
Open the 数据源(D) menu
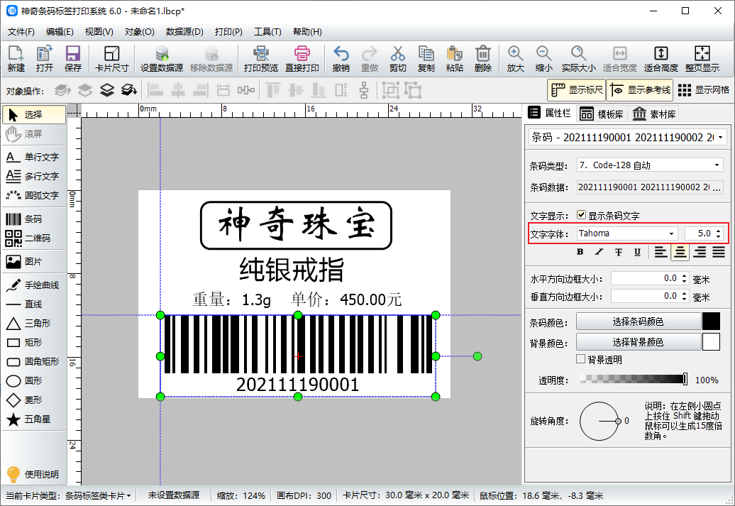tap(184, 32)
